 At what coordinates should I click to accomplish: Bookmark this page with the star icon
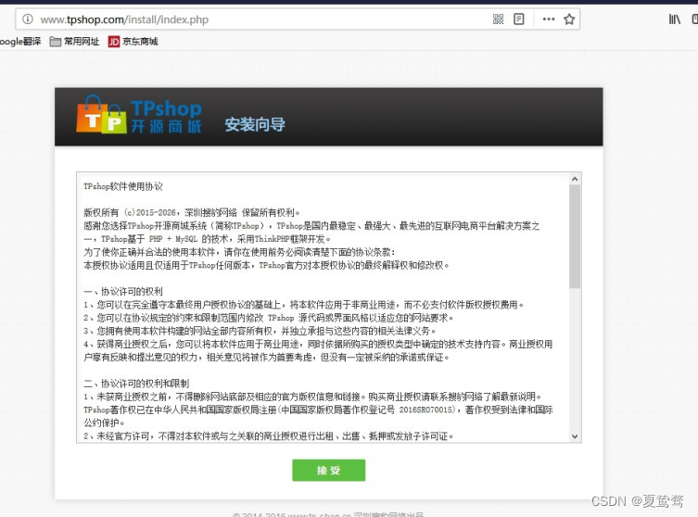coord(569,19)
